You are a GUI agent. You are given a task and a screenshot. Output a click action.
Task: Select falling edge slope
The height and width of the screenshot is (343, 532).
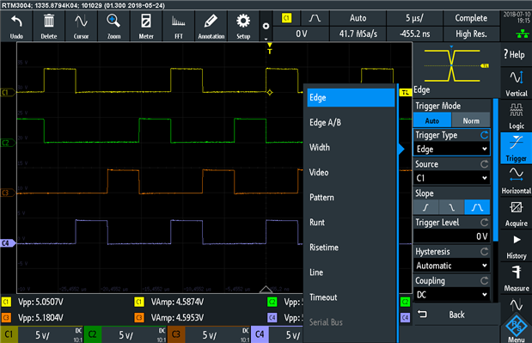451,207
